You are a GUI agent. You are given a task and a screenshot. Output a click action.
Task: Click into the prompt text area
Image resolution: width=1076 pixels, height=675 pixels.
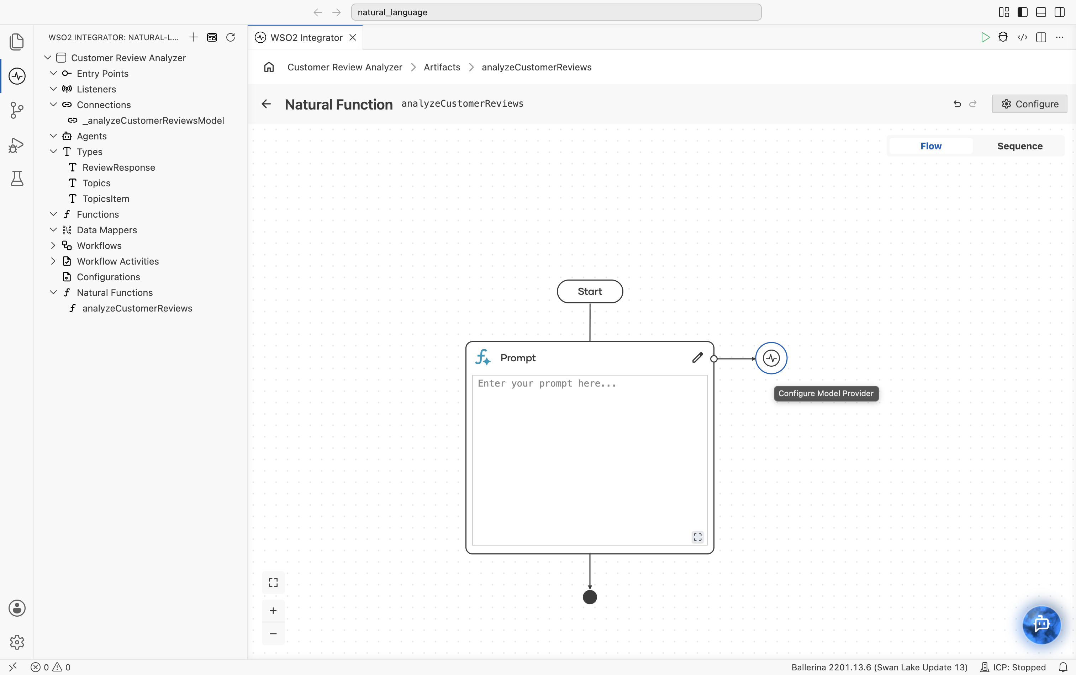click(x=590, y=460)
